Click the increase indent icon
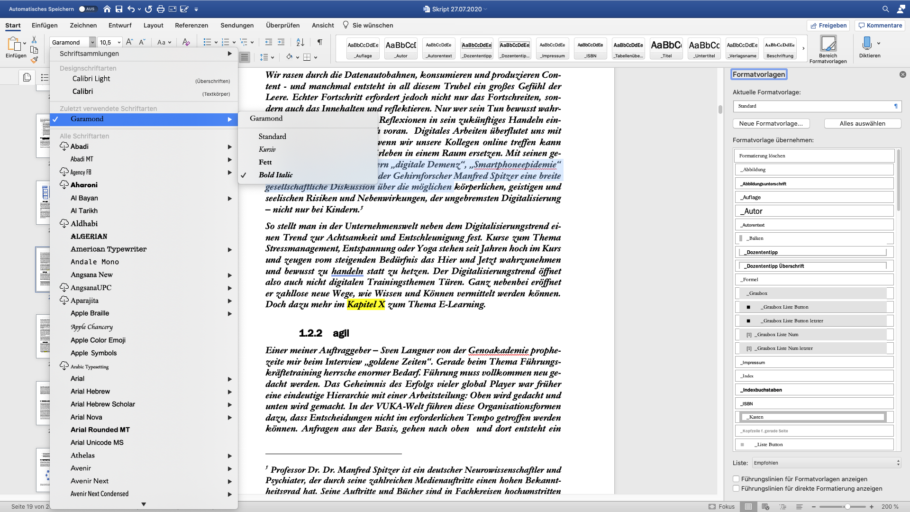The height and width of the screenshot is (512, 910). tap(281, 42)
